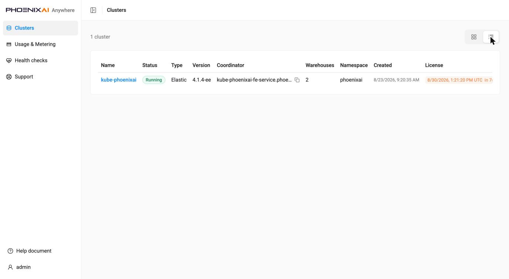Click the kube-phoenixai-fe-service coordinator text
This screenshot has height=279, width=509.
click(254, 80)
